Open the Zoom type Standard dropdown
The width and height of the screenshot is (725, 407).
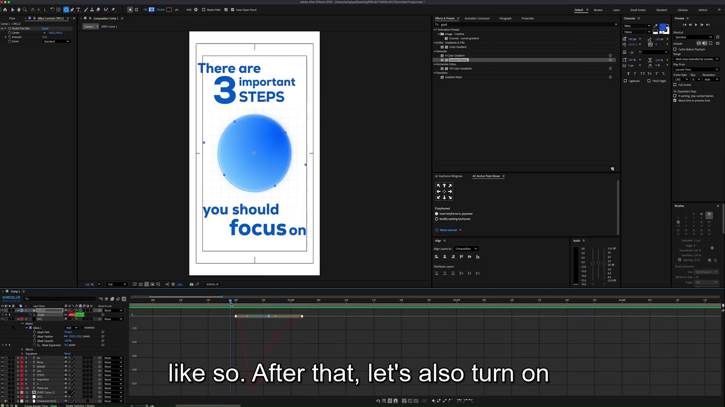point(56,41)
